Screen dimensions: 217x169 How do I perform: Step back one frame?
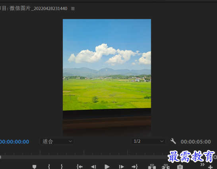[93, 167]
